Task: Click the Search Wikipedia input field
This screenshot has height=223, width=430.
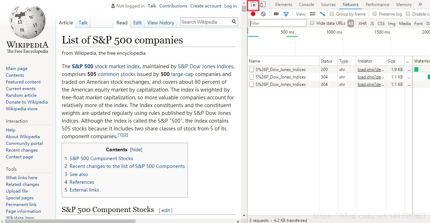Action: tap(206, 22)
